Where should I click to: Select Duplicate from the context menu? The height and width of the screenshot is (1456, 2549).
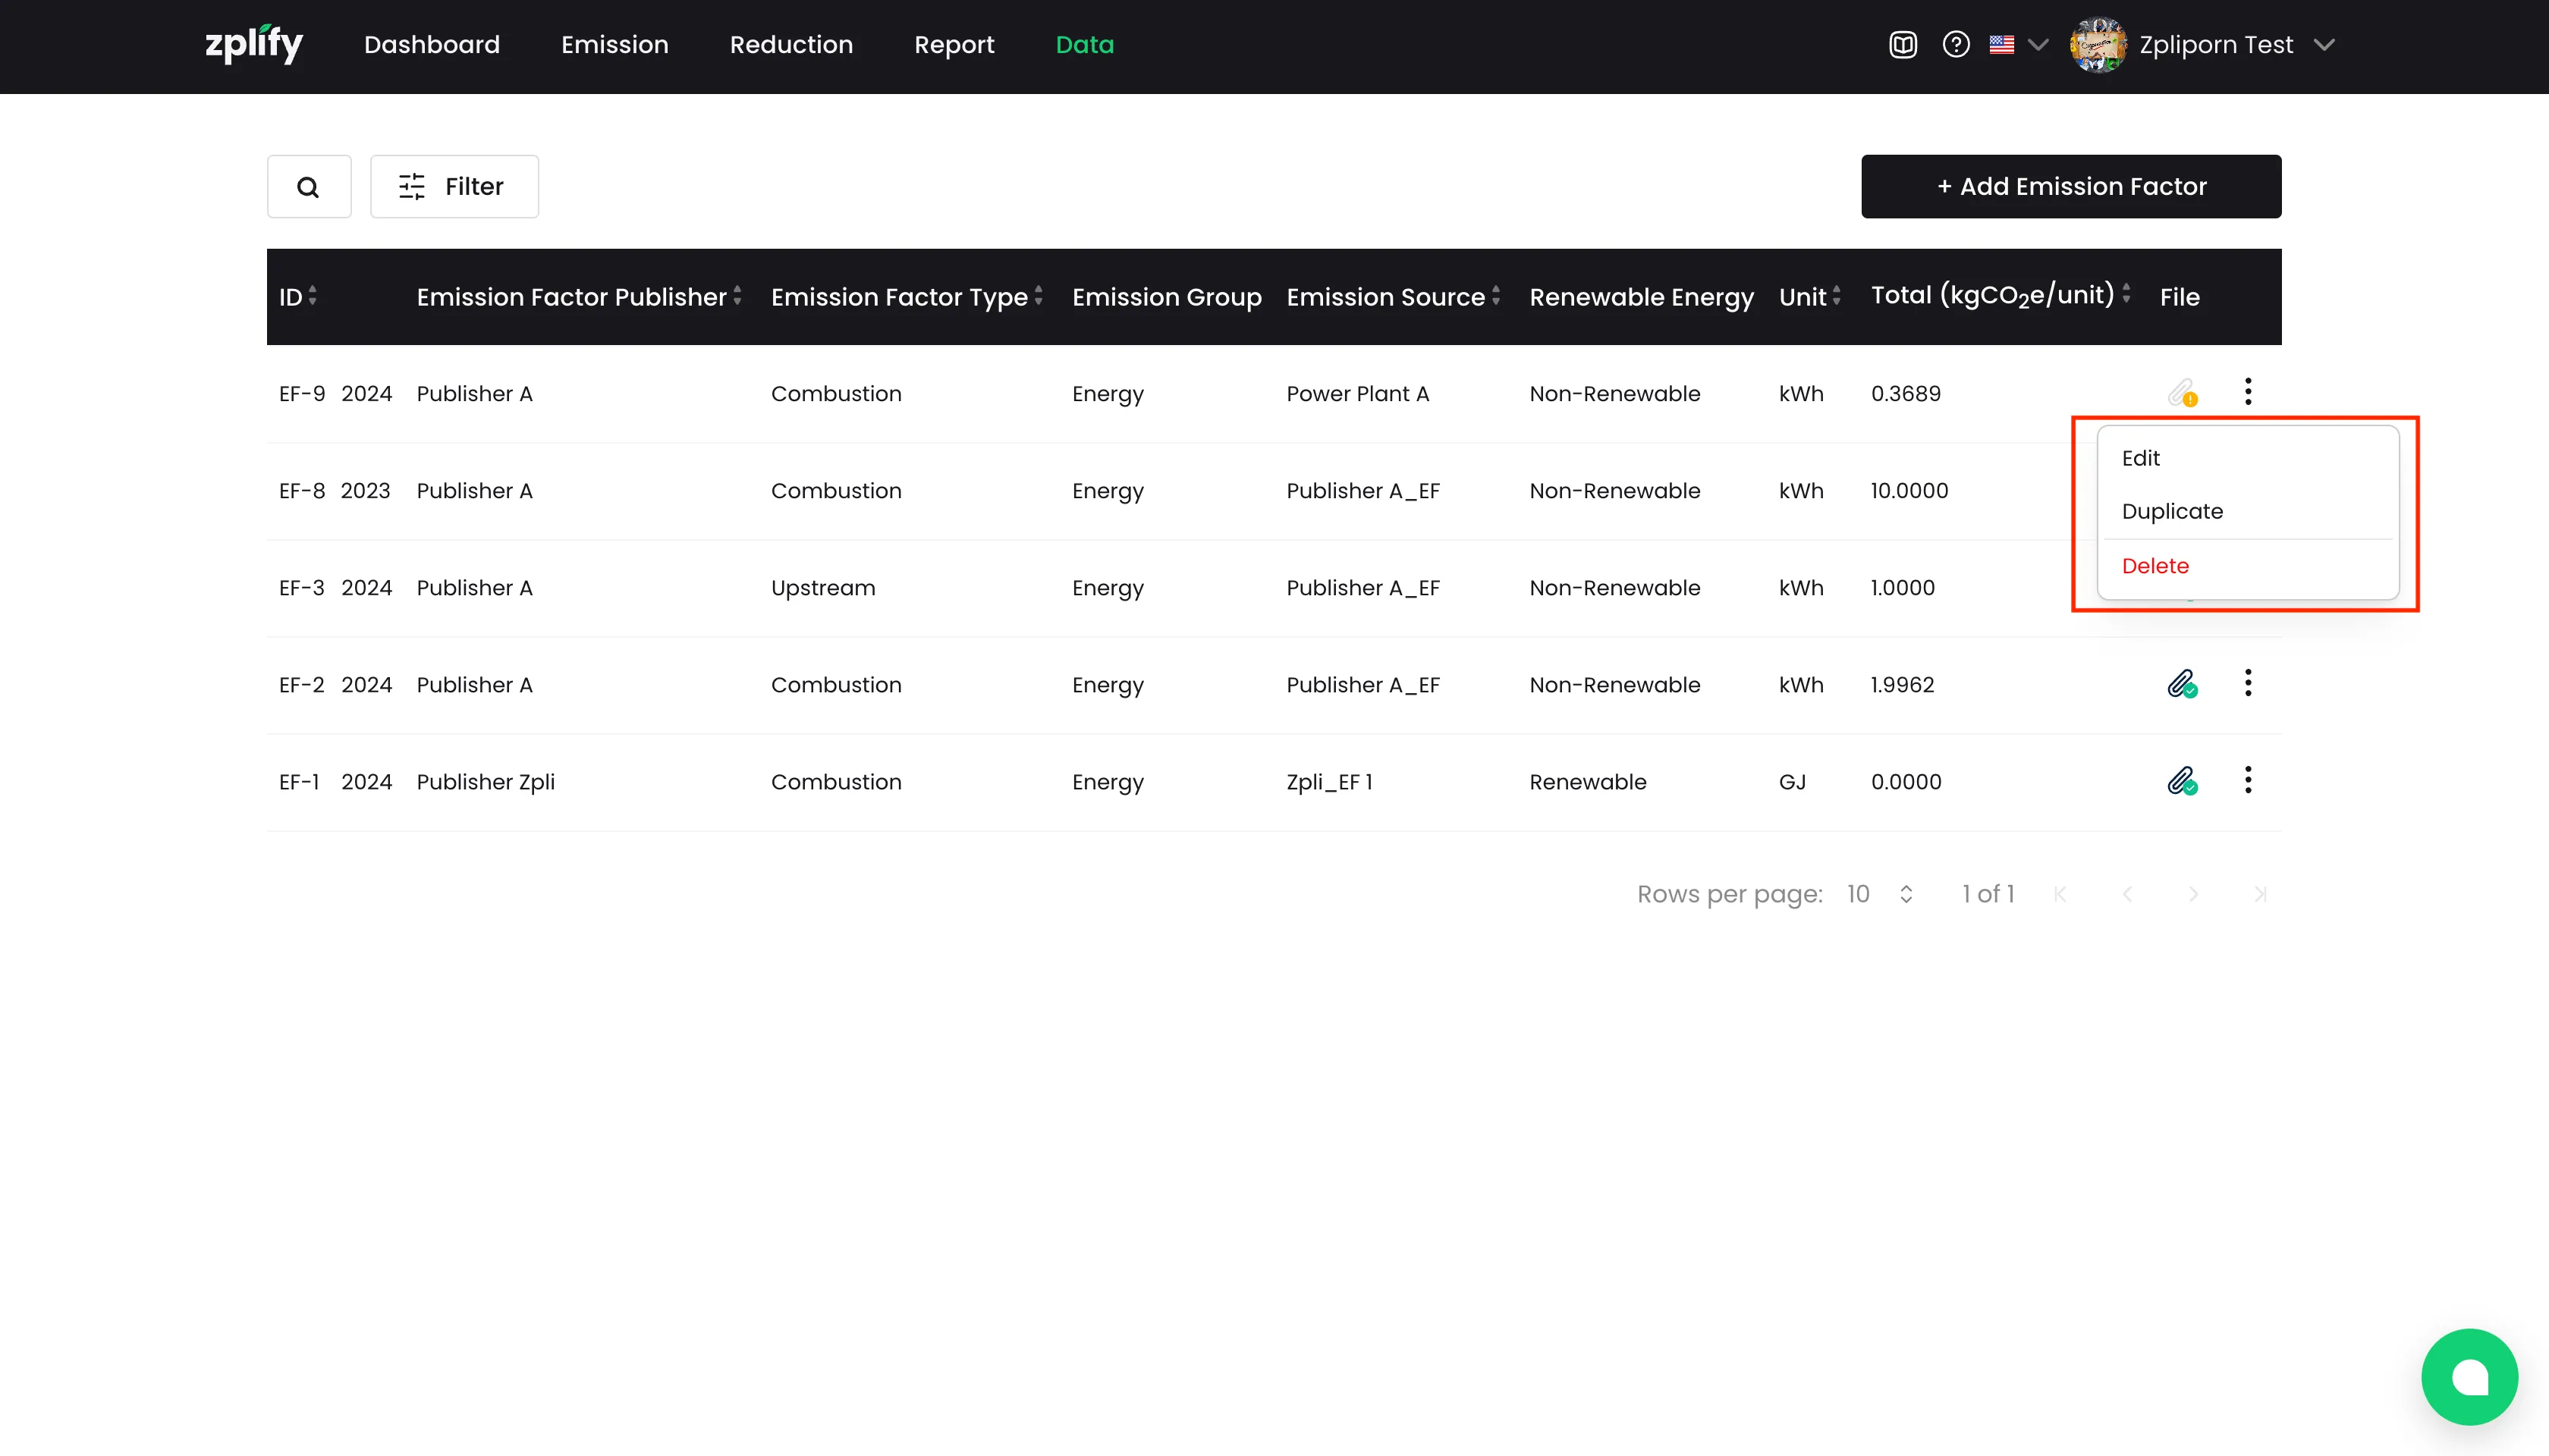2172,511
